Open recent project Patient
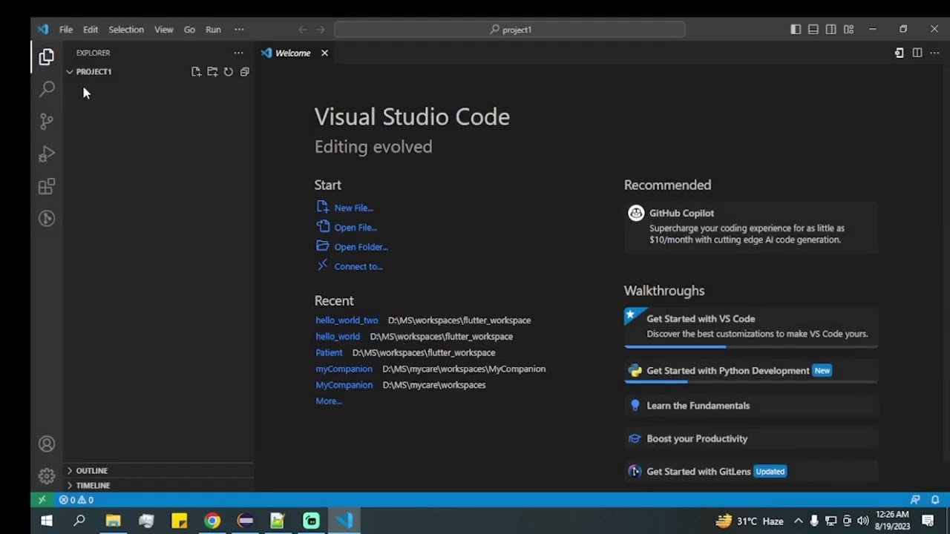950x534 pixels. [329, 353]
